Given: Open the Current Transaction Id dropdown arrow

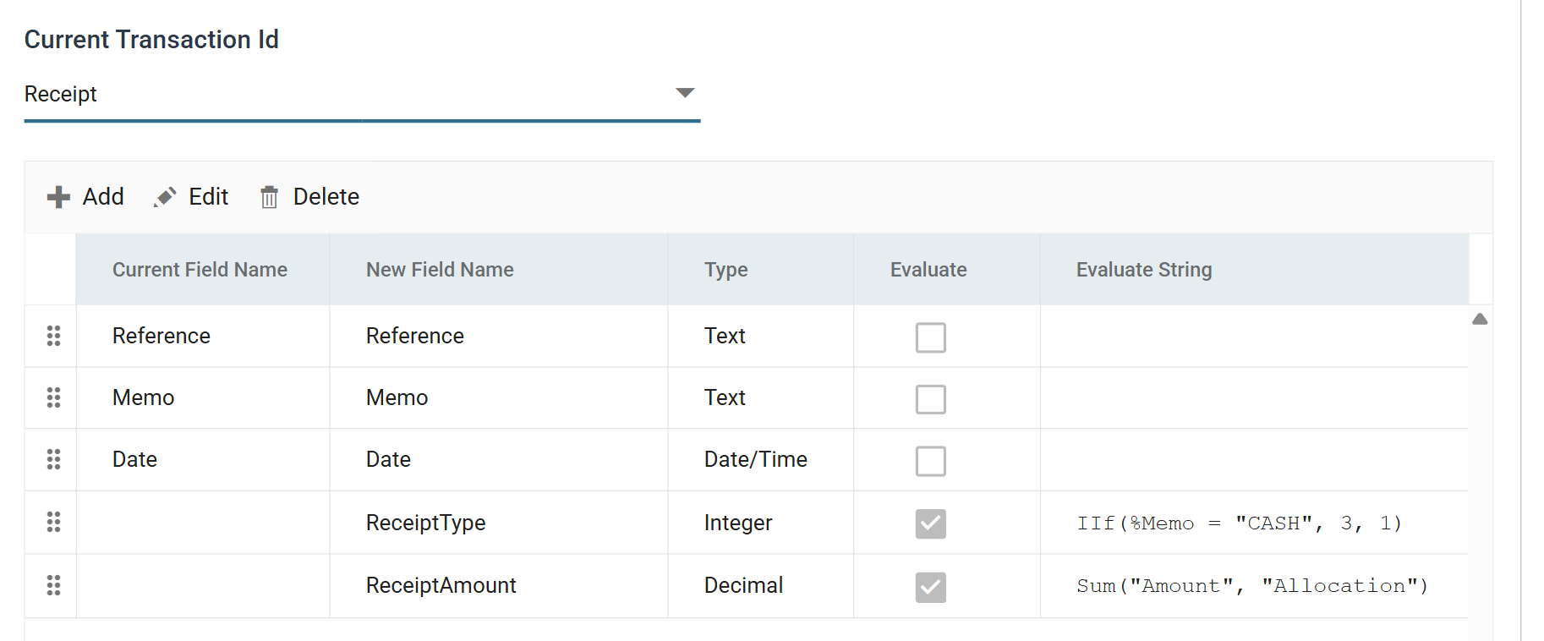Looking at the screenshot, I should [x=685, y=92].
